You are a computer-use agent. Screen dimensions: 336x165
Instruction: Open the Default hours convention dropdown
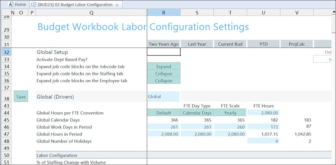point(164,113)
